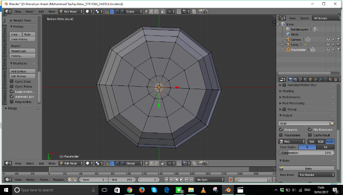
Task: Toggle Lamp visibility eye in outliner
Action: 328,45
